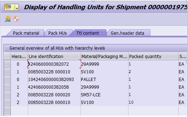Click cell 10424060000382093
Image resolution: width=188 pixels, height=117 pixels.
click(54, 79)
